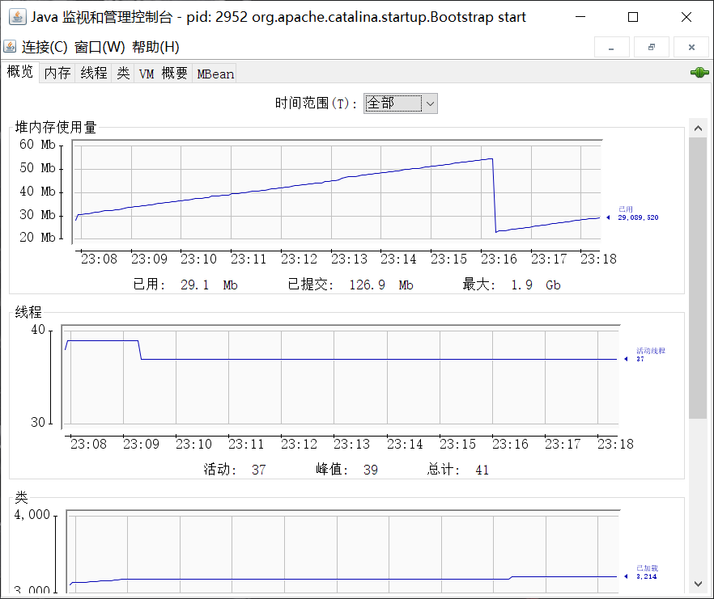Switch to the 线程 tab
Viewport: 714px width, 599px height.
tap(94, 74)
